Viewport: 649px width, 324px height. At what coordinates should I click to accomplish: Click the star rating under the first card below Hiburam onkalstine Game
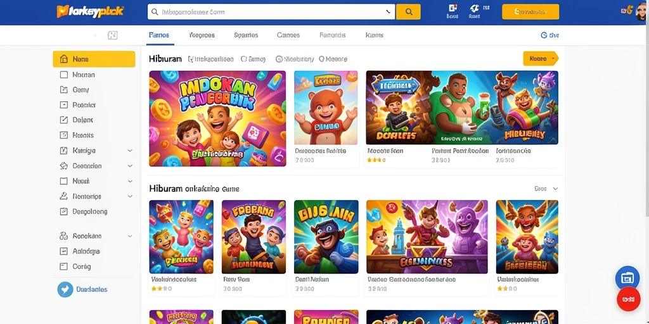click(162, 289)
